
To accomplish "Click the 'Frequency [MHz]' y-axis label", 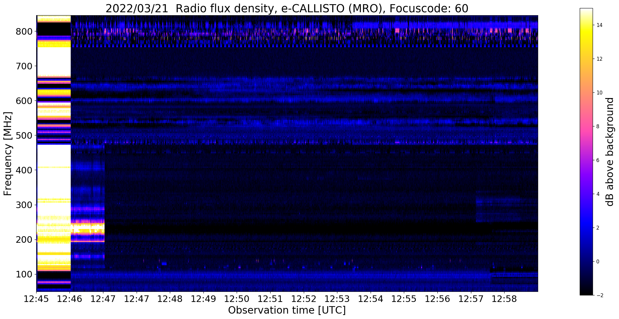I will pos(8,154).
